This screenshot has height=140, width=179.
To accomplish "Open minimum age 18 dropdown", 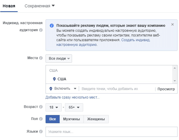I will [53, 107].
